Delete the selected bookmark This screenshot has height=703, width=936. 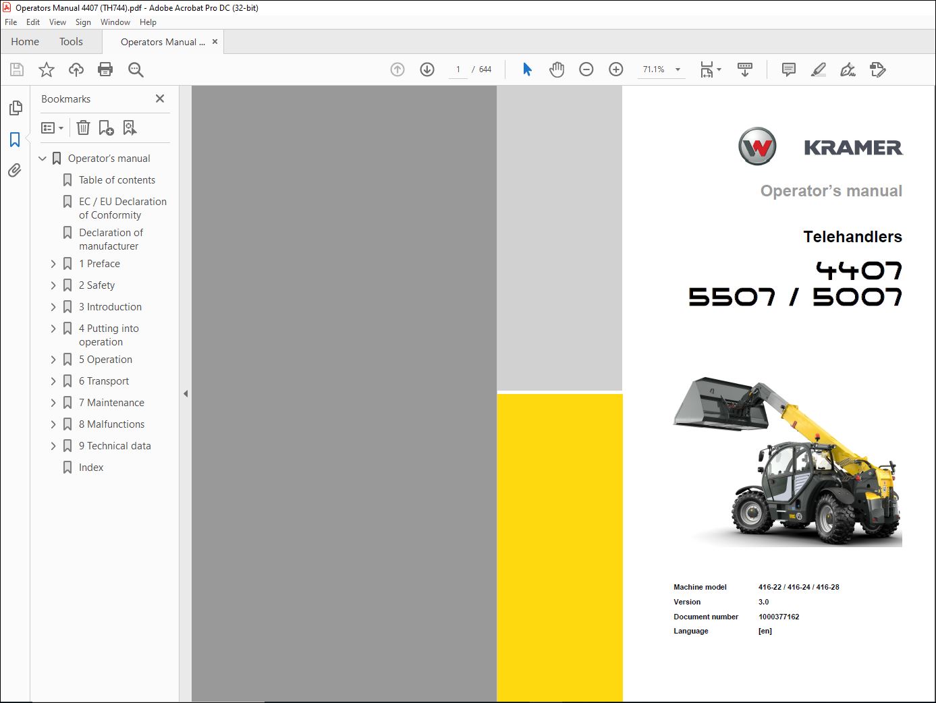pyautogui.click(x=83, y=128)
